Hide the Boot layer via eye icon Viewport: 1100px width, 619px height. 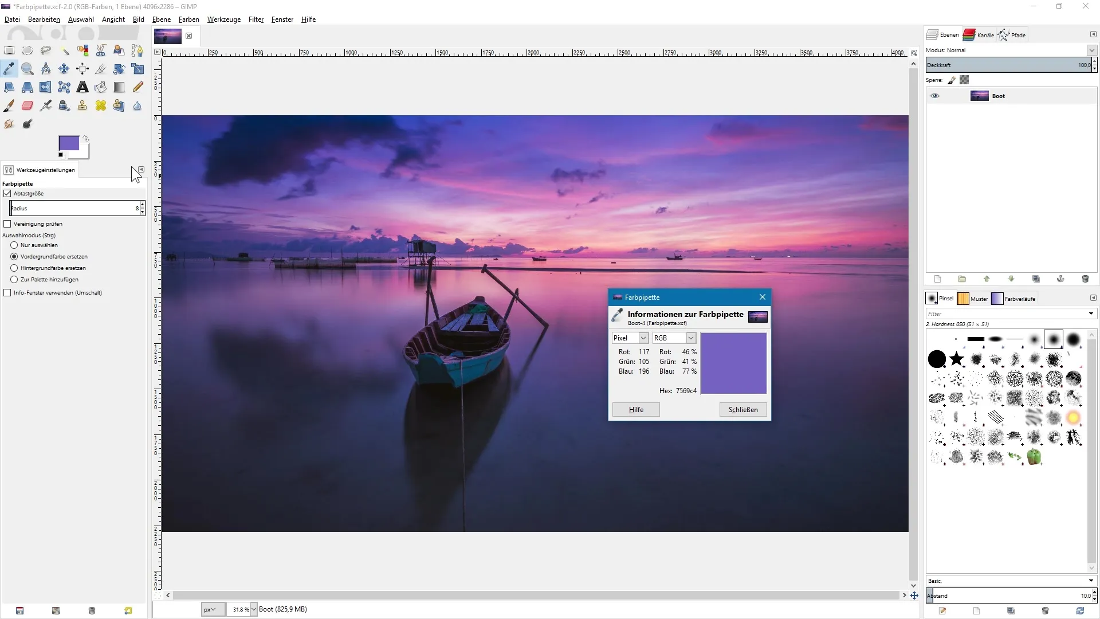click(x=934, y=96)
